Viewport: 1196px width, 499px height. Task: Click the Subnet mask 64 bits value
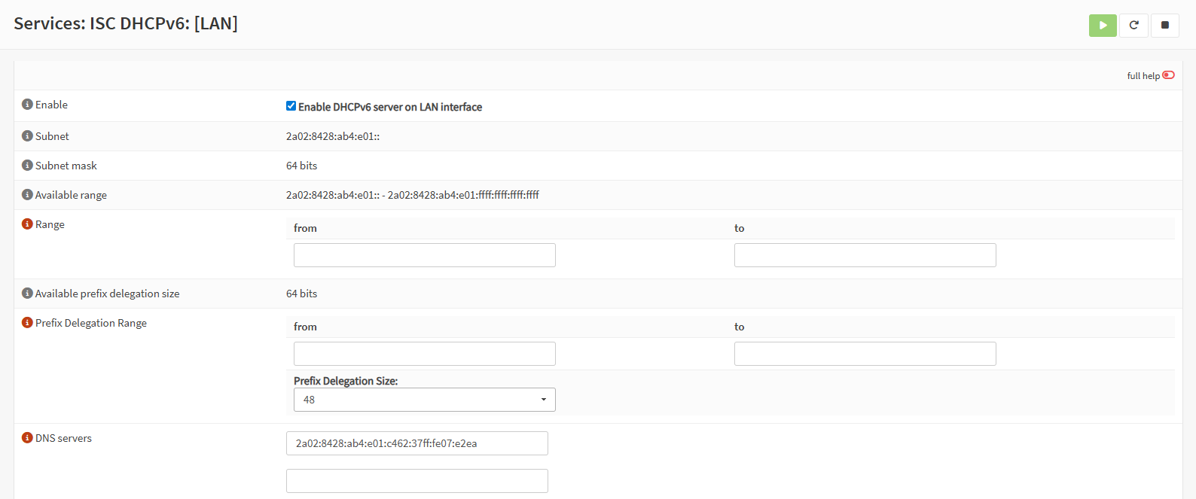tap(302, 166)
